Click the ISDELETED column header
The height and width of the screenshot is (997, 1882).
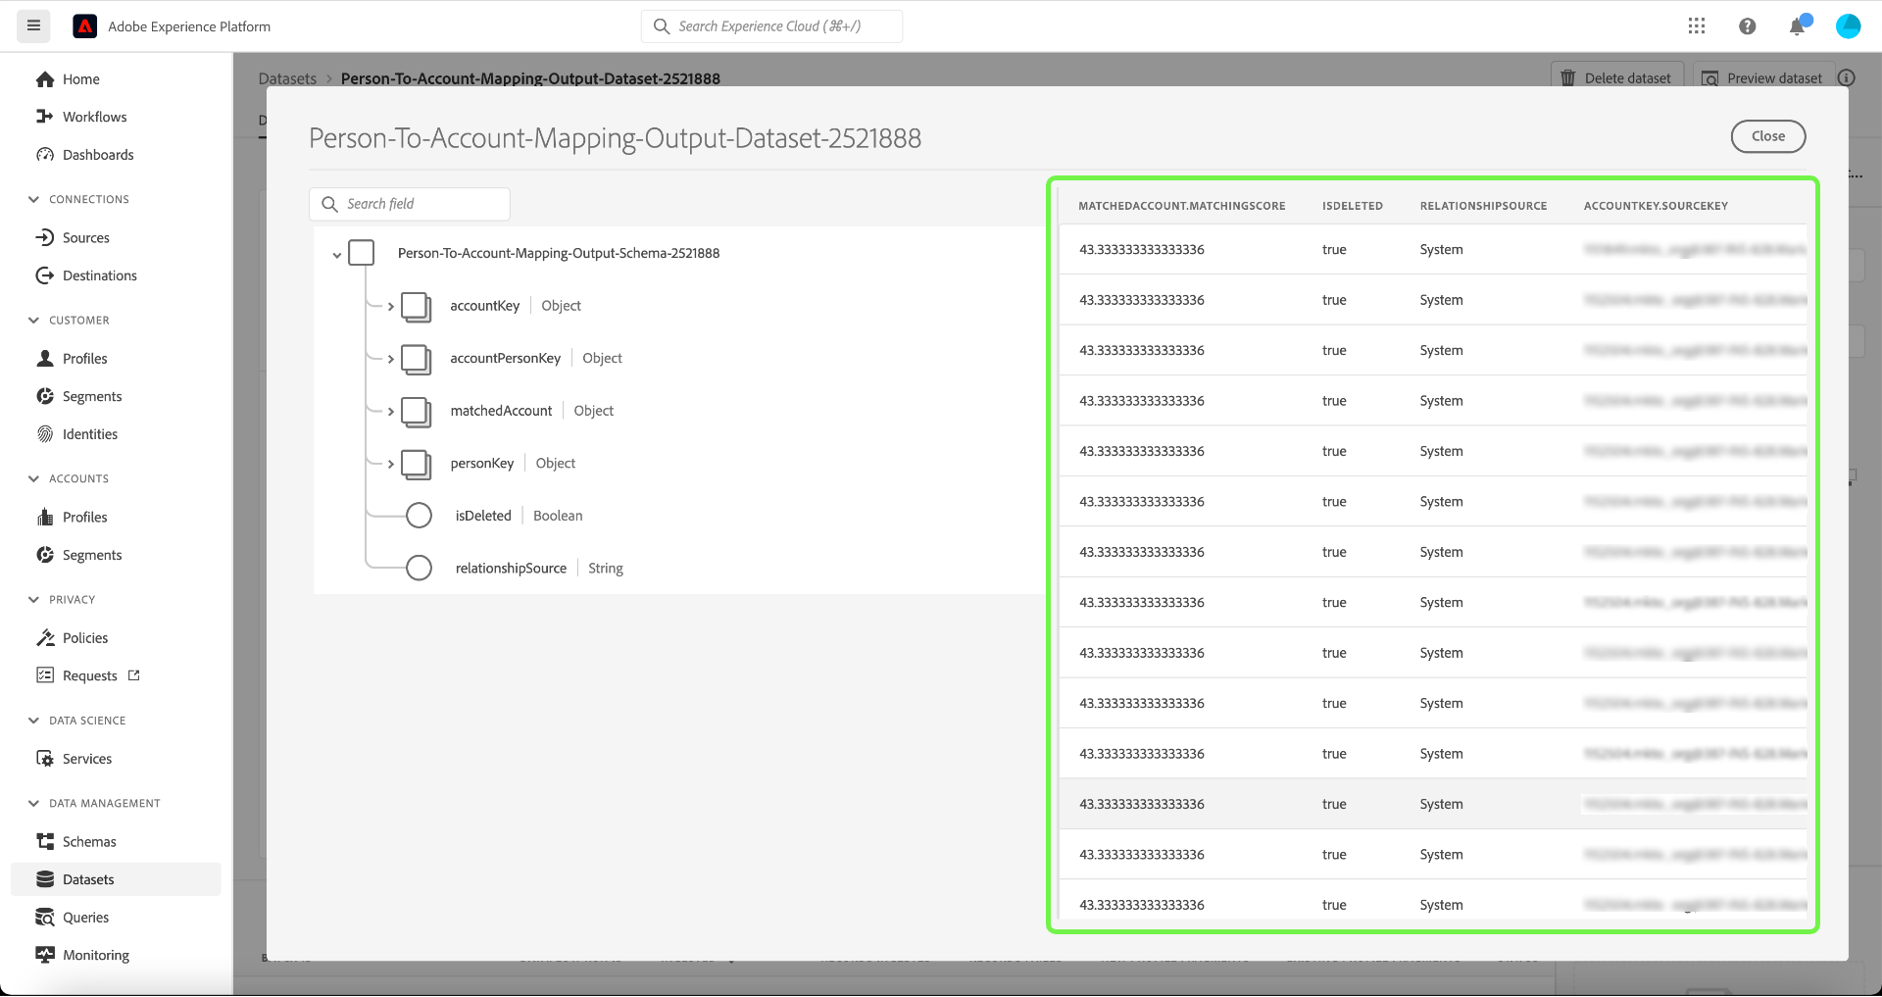(x=1352, y=206)
